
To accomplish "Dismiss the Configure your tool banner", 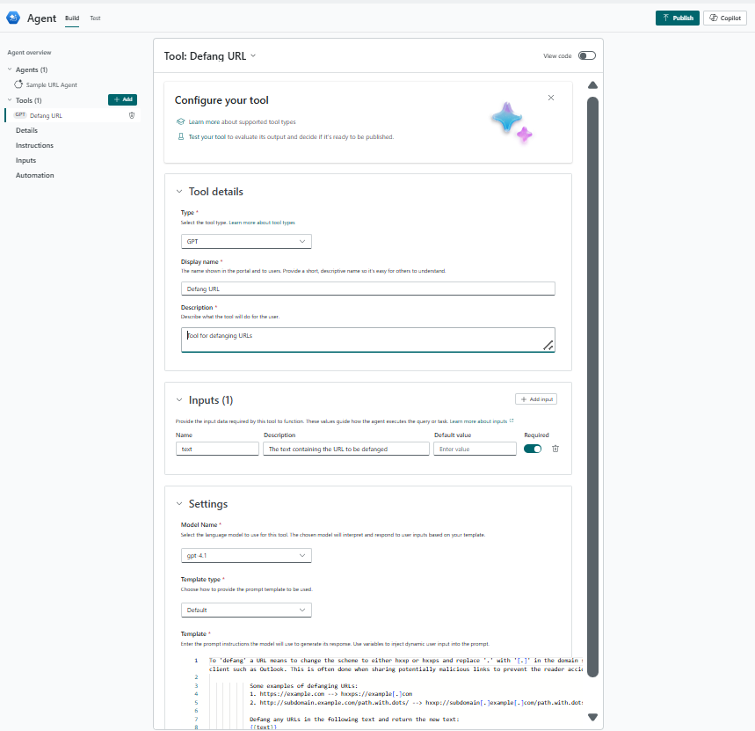I will [x=551, y=98].
